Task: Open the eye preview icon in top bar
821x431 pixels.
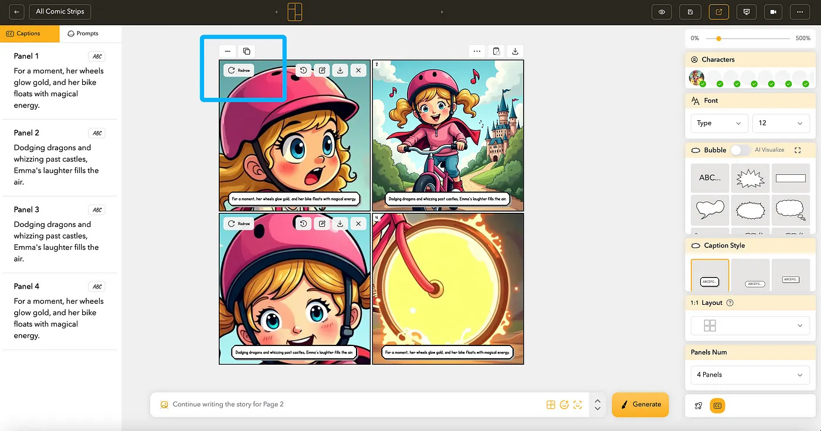Action: point(661,12)
